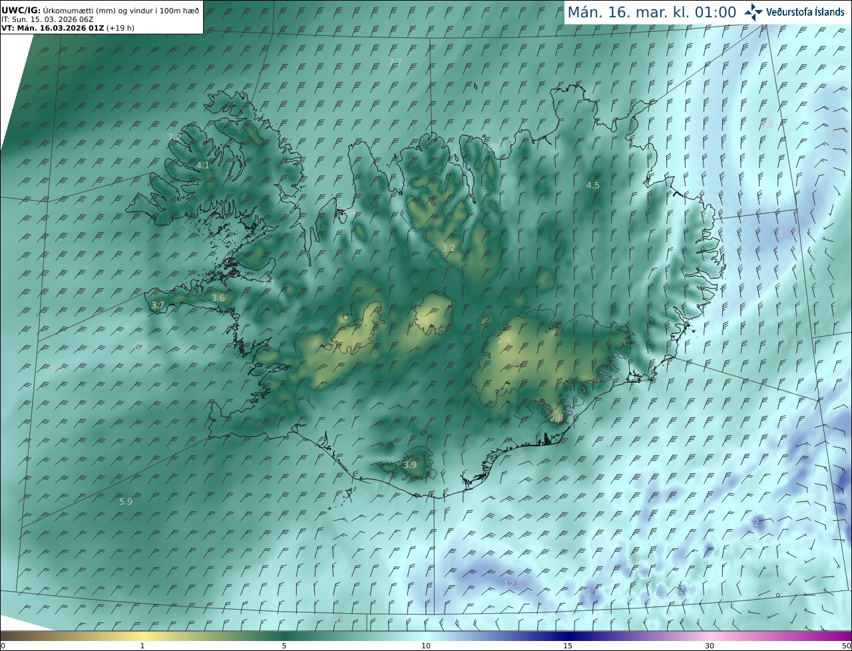Click the 4.5 value in northeast Iceland
This screenshot has height=651, width=852.
click(592, 185)
